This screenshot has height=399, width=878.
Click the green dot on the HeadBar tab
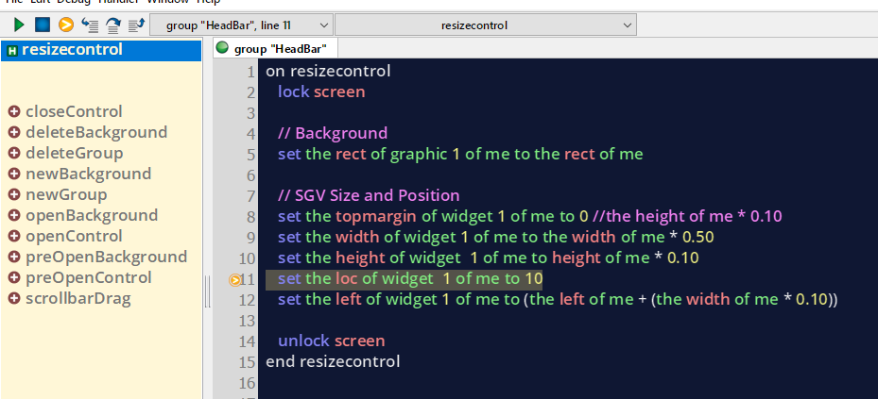[x=222, y=48]
